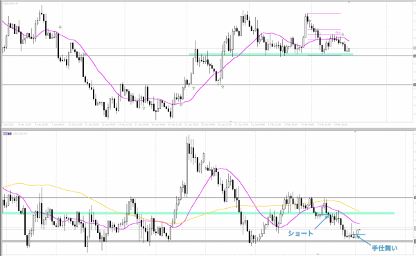
Task: Click the first small icon beside the USDCADH1 title
Action: (5, 133)
